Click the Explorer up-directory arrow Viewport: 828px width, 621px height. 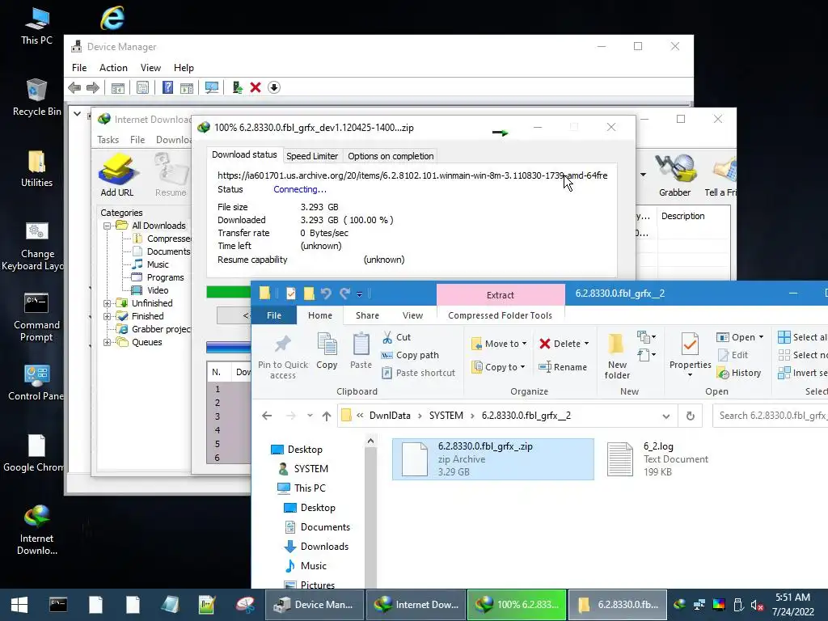(x=327, y=416)
